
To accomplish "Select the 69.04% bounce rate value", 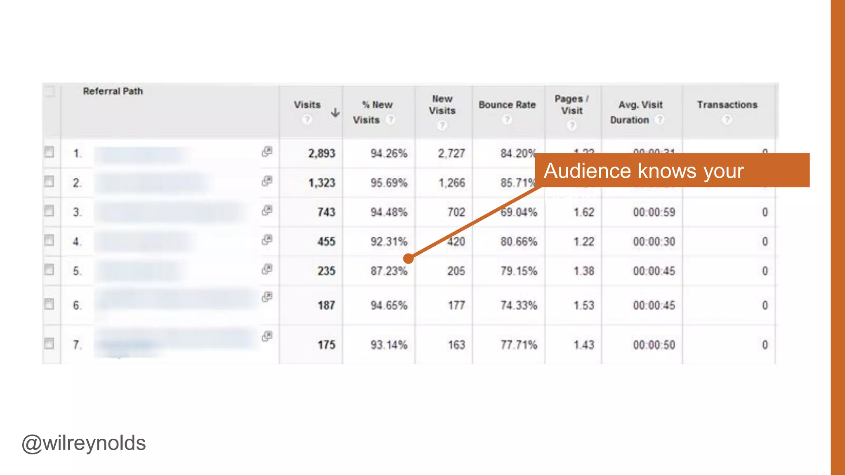I will tap(519, 212).
